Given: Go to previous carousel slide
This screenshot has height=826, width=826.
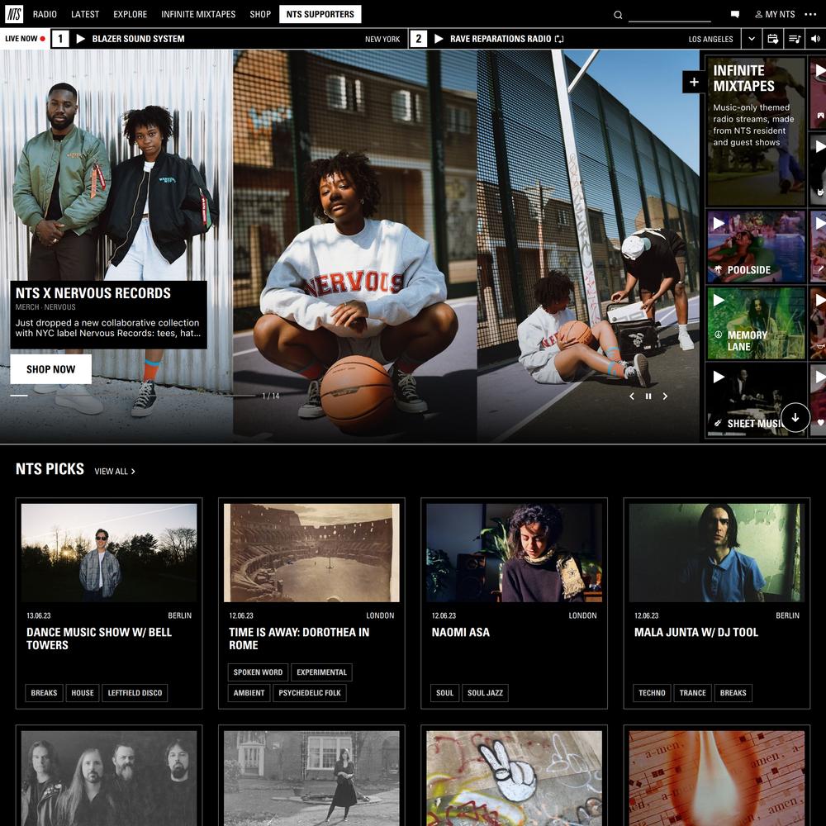Looking at the screenshot, I should 632,396.
